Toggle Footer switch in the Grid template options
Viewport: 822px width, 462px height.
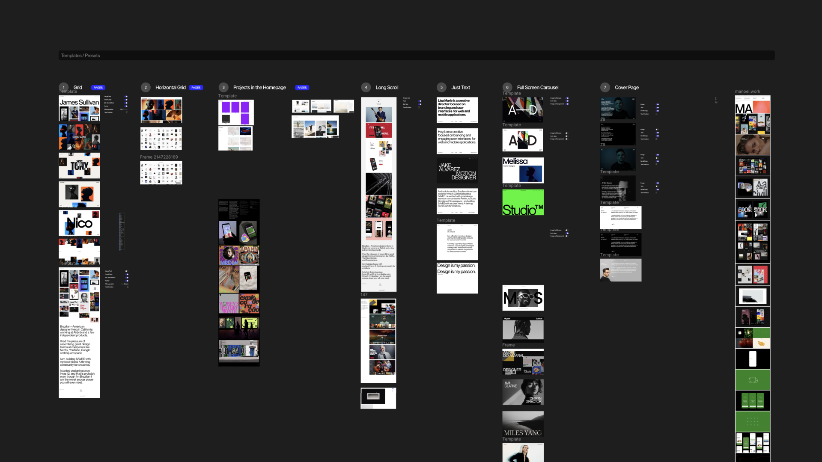click(126, 106)
